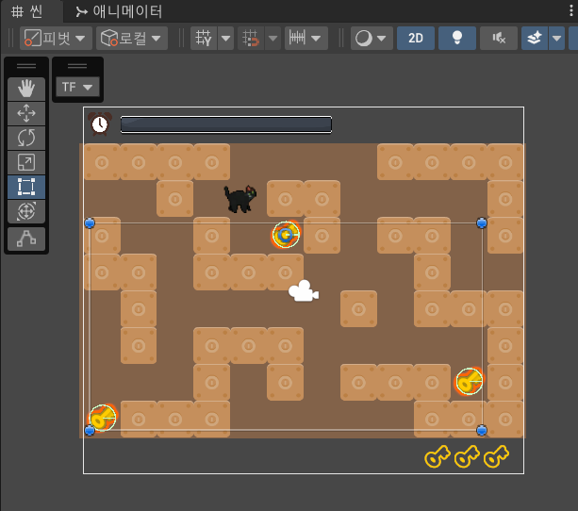Select the Hand view tool
This screenshot has height=511, width=578.
click(26, 89)
